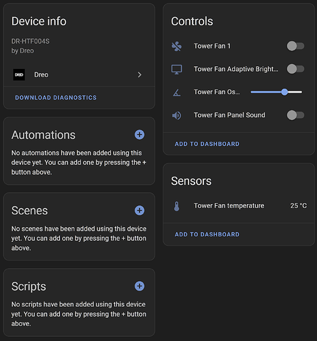Enable Tower Fan Adaptive Brightness switch

point(295,69)
